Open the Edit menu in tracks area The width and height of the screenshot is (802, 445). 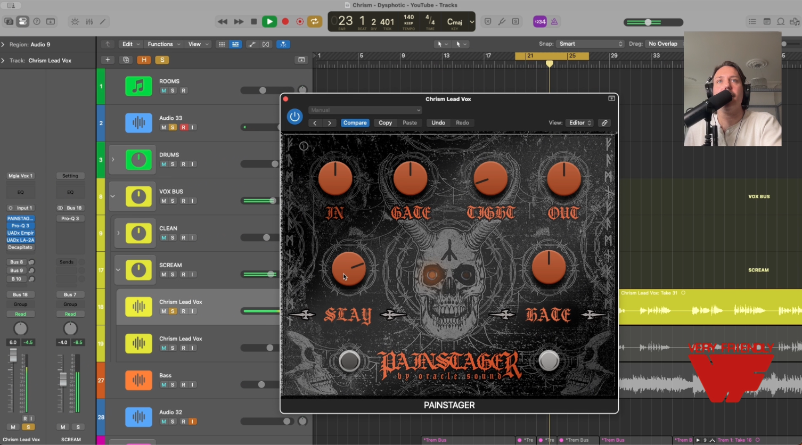click(131, 44)
